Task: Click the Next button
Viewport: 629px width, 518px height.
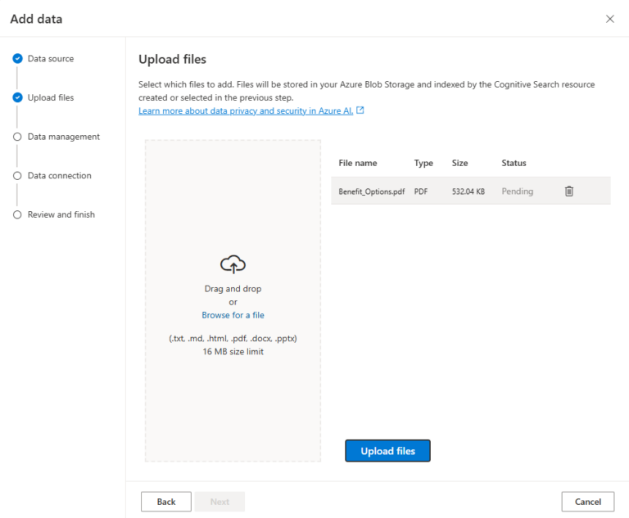Action: pyautogui.click(x=219, y=502)
